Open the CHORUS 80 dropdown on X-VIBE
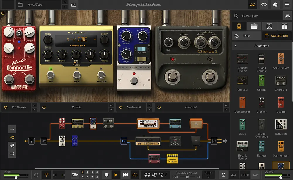 coord(78,46)
